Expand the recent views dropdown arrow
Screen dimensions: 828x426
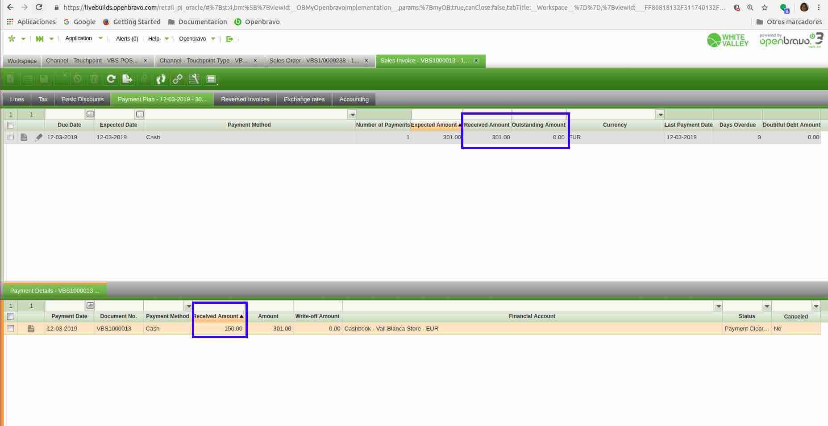coord(51,39)
